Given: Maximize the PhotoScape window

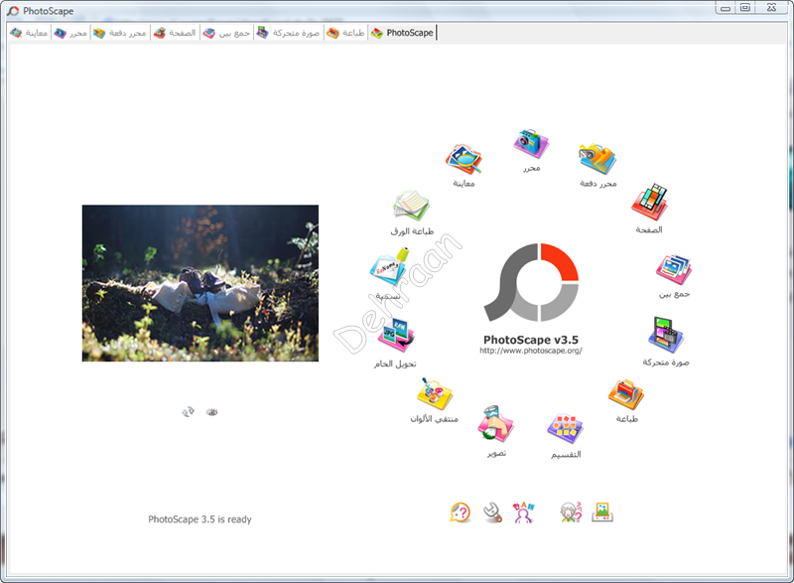Looking at the screenshot, I should pos(745,8).
